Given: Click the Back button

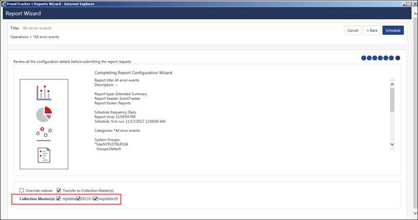Looking at the screenshot, I should [372, 30].
